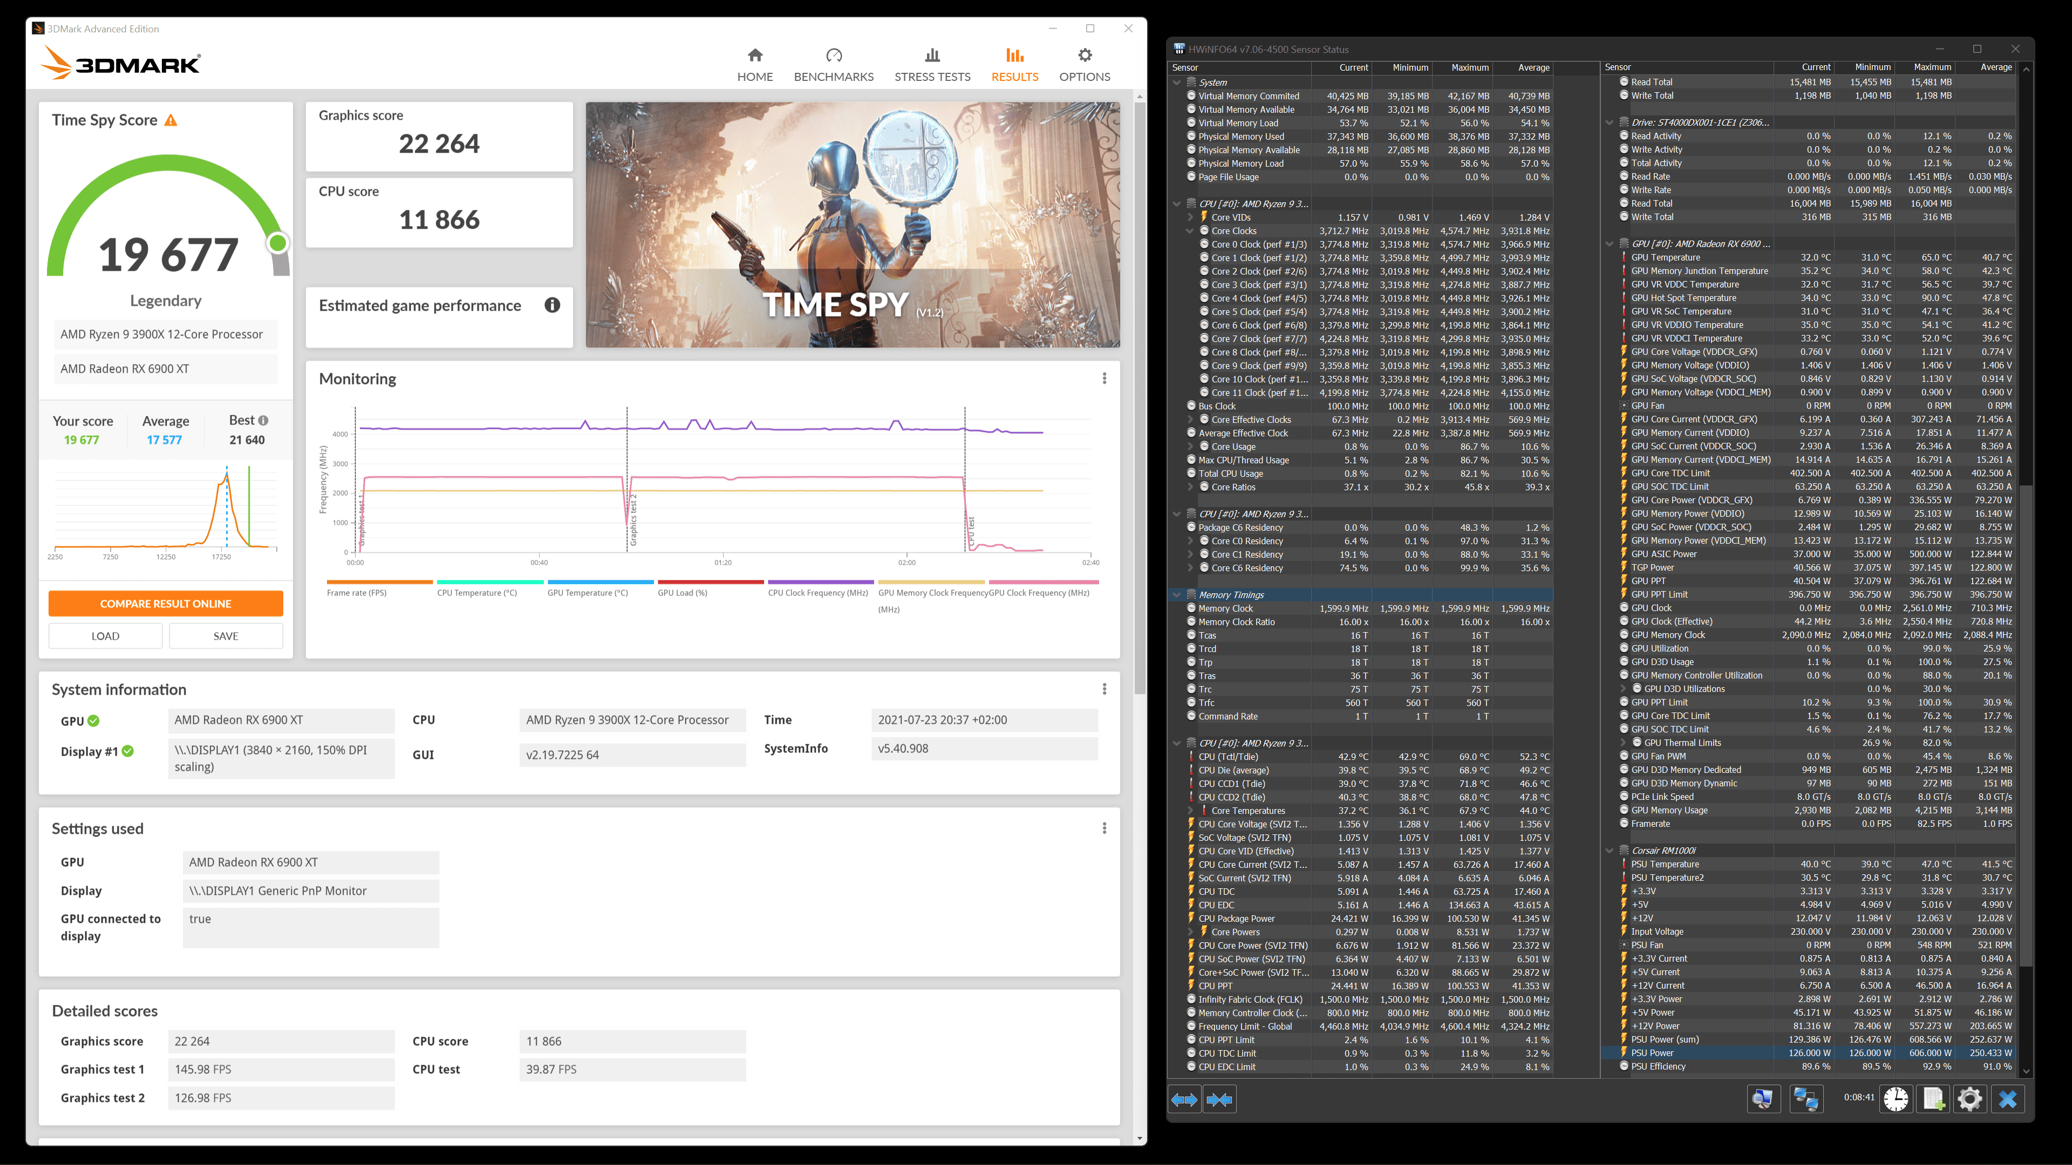Screen dimensions: 2072x1165
Task: Click the green GPU verified check icon
Action: [93, 721]
